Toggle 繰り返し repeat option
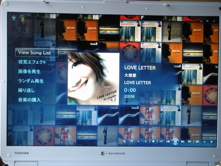The width and height of the screenshot is (221, 166). [26, 90]
